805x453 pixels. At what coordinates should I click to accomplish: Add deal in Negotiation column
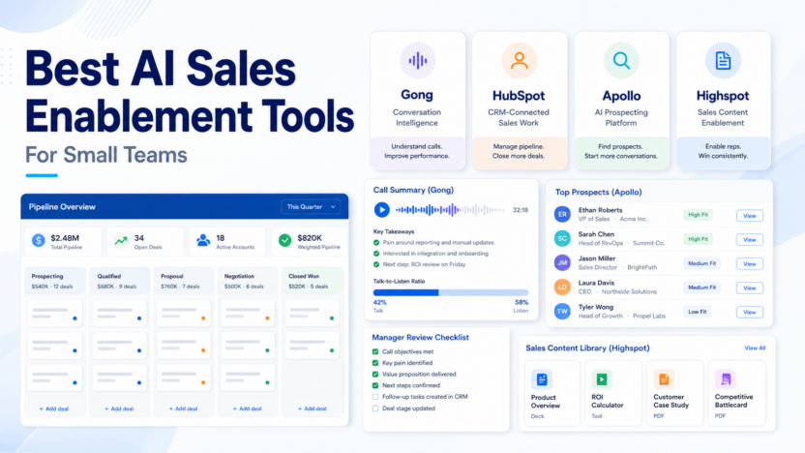click(x=248, y=408)
